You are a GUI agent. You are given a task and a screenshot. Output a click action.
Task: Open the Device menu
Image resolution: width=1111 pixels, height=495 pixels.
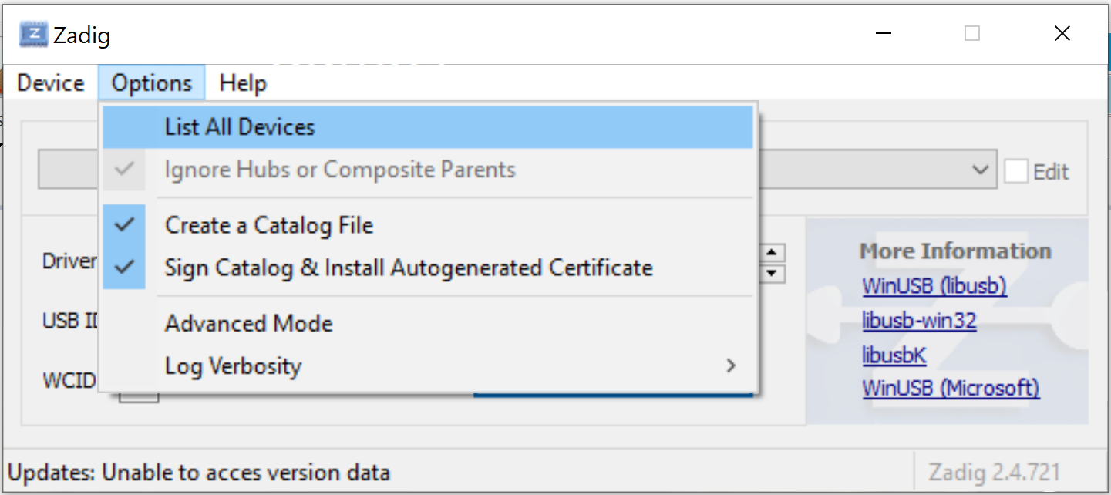point(51,82)
